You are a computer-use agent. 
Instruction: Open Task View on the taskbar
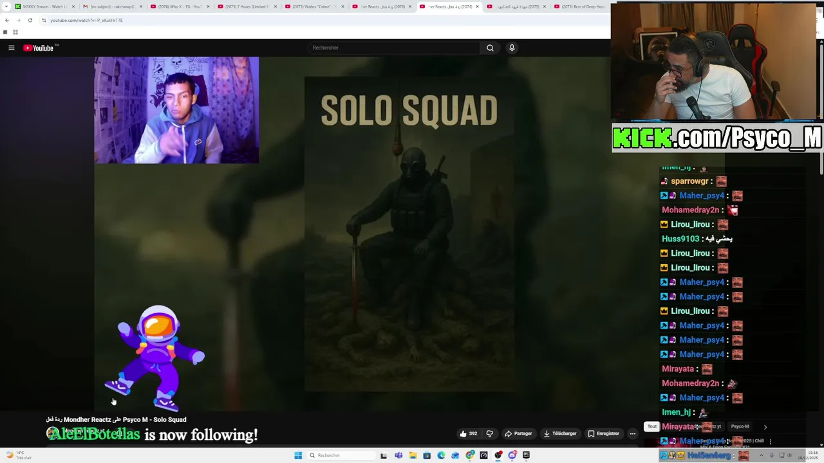[384, 455]
